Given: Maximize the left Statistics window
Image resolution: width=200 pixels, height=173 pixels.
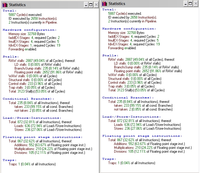Looking at the screenshot, I should (91, 5).
